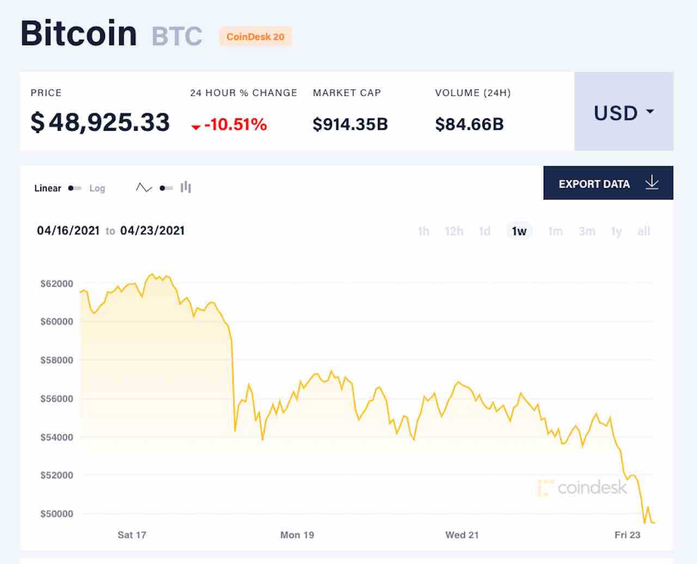The height and width of the screenshot is (564, 697).
Task: Toggle the line/candlestick chart switch
Action: pyautogui.click(x=166, y=188)
